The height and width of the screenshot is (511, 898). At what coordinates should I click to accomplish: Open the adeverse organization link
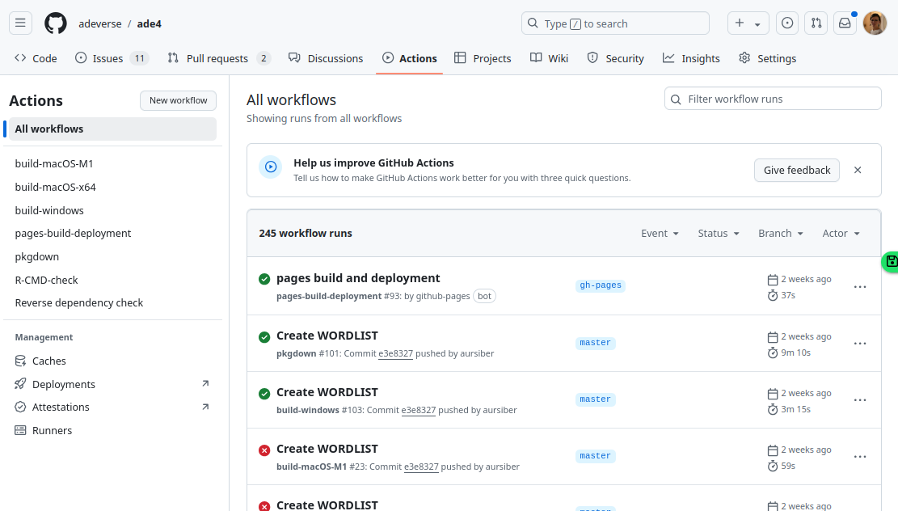tap(100, 23)
